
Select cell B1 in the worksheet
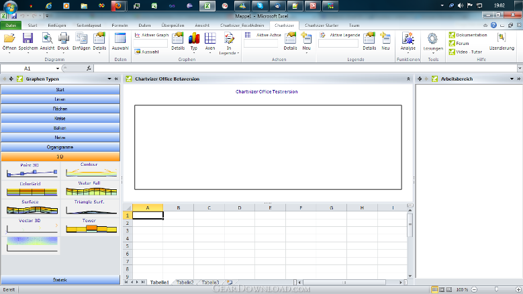click(179, 215)
